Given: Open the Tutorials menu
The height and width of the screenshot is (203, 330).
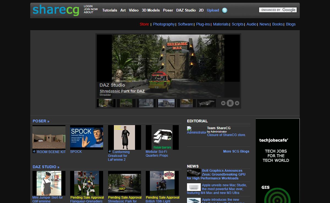Looking at the screenshot, I should pos(110,10).
